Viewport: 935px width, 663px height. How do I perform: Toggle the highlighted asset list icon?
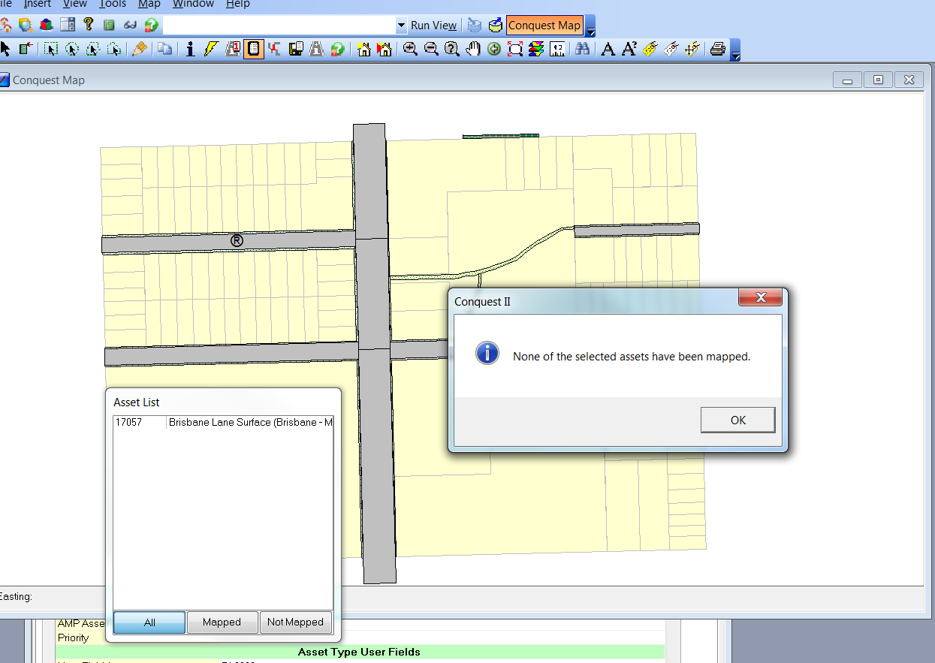254,50
